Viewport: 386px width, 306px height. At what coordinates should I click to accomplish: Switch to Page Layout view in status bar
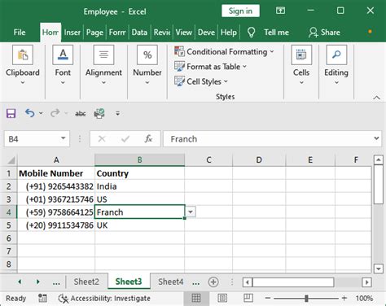(222, 299)
